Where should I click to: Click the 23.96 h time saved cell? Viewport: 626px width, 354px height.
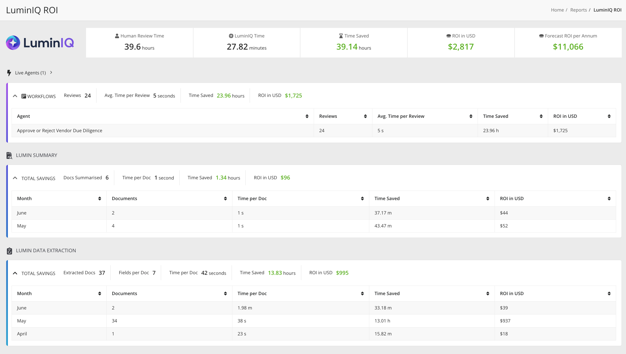513,130
